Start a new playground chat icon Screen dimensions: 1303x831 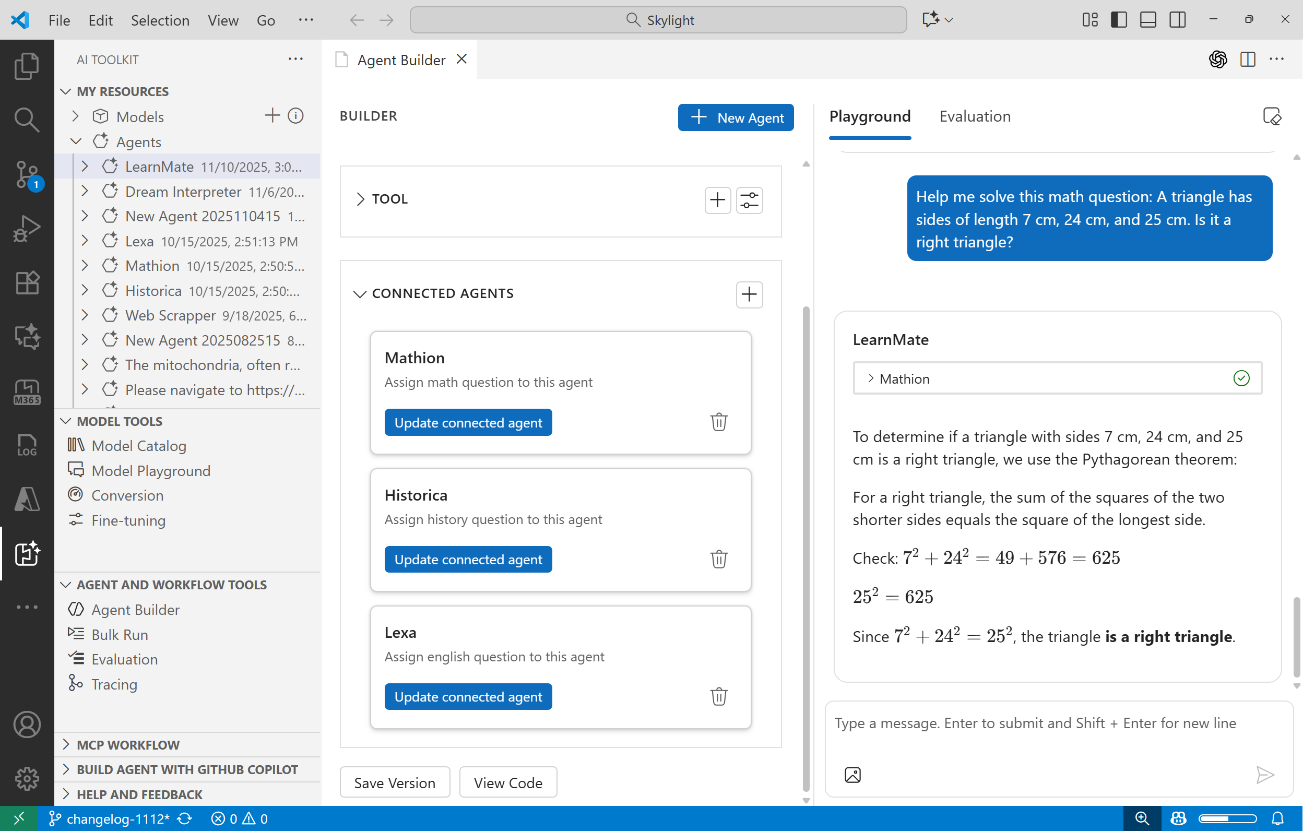click(1272, 116)
